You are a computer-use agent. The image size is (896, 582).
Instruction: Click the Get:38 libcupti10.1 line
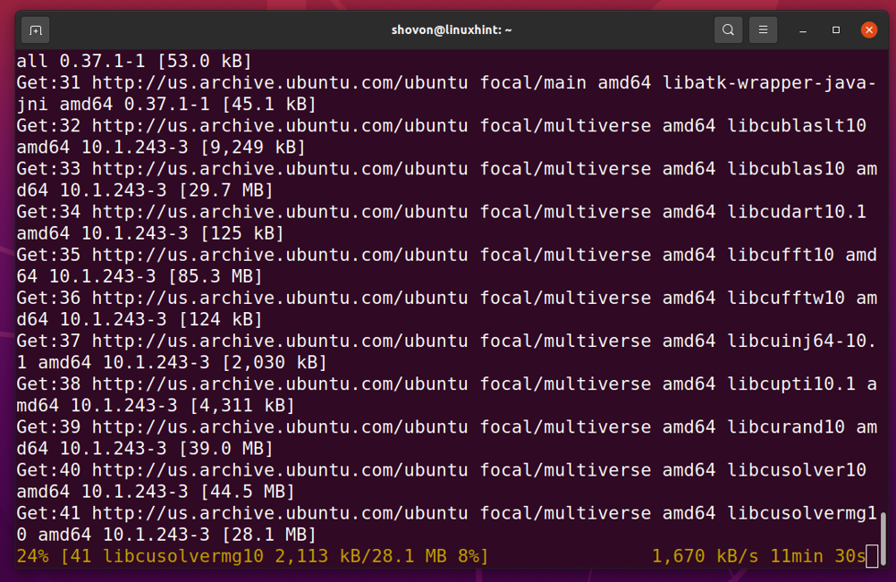(445, 394)
